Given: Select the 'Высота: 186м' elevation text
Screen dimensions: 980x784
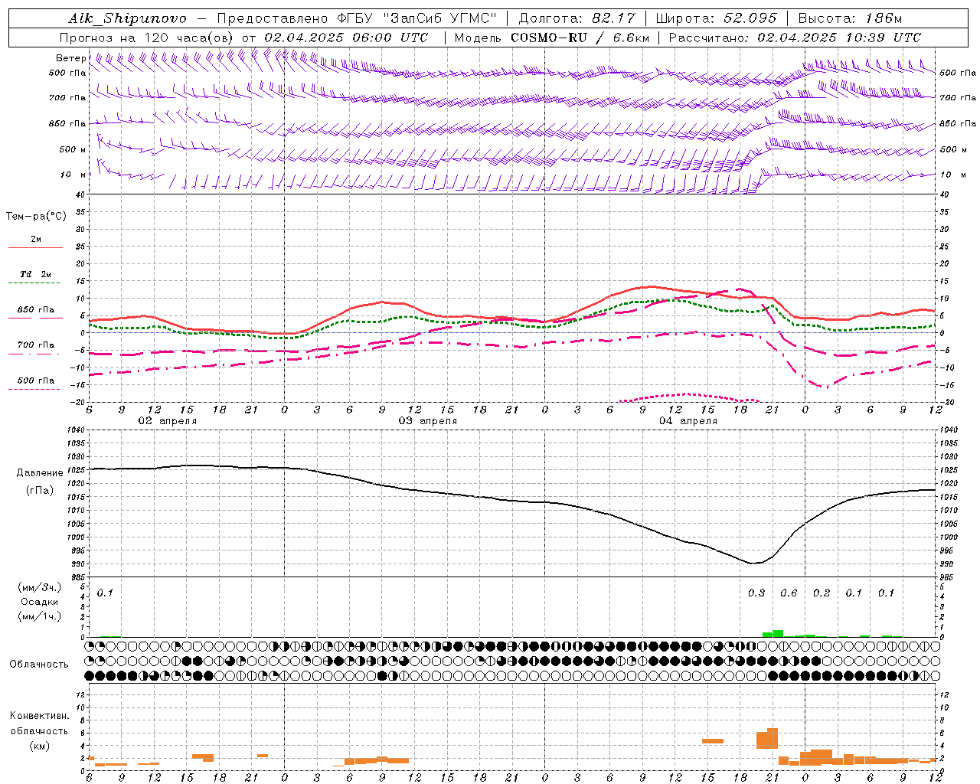Looking at the screenshot, I should point(851,18).
